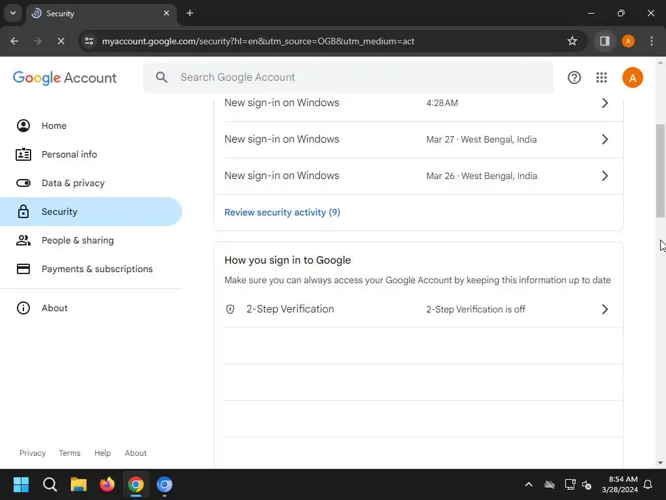This screenshot has width=666, height=500.
Task: Launch Firefox from the taskbar
Action: click(107, 484)
